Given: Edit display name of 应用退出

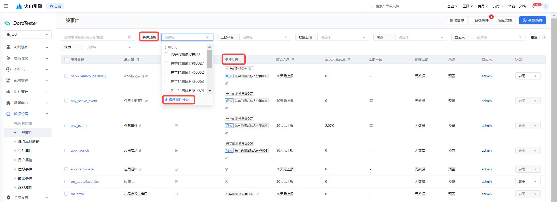Looking at the screenshot, I should point(140,169).
